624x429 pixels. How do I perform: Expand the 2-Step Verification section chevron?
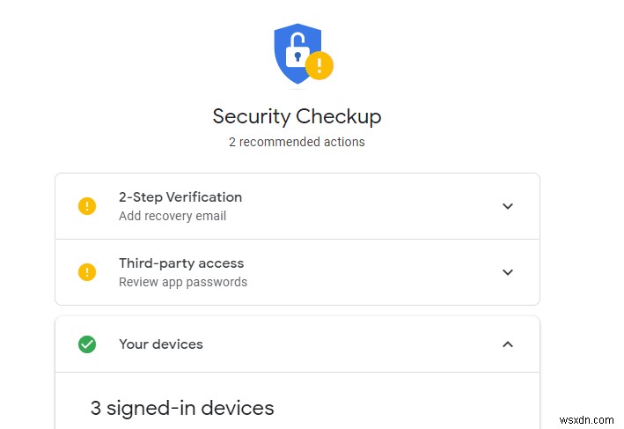click(x=507, y=206)
